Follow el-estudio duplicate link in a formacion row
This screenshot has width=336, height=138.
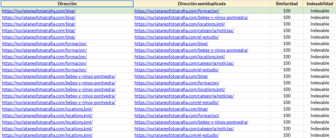tap(177, 70)
